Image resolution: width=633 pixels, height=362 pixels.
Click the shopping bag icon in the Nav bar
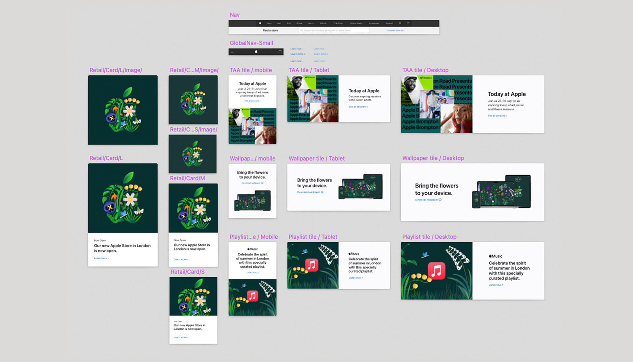408,23
